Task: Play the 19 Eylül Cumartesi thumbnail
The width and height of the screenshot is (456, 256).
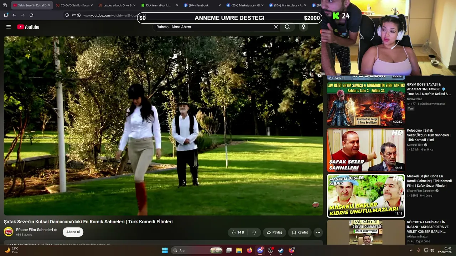Action: point(366,232)
